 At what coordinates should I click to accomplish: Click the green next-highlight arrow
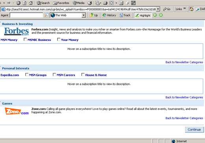pyautogui.click(x=161, y=15)
